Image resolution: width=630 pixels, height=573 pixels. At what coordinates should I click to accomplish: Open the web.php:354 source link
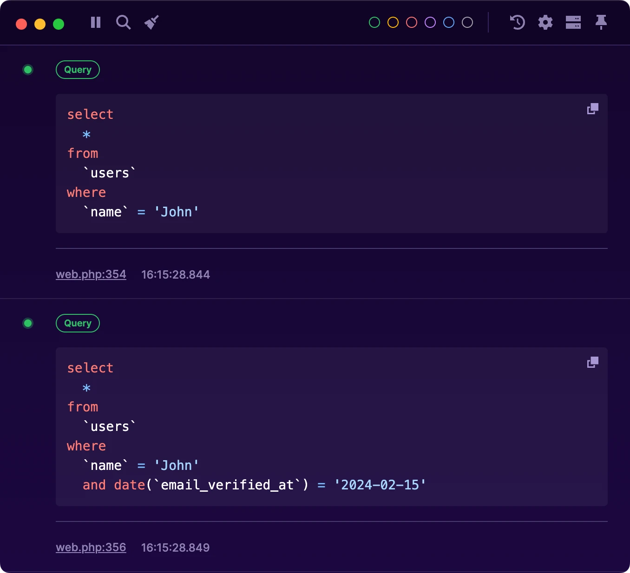point(91,274)
